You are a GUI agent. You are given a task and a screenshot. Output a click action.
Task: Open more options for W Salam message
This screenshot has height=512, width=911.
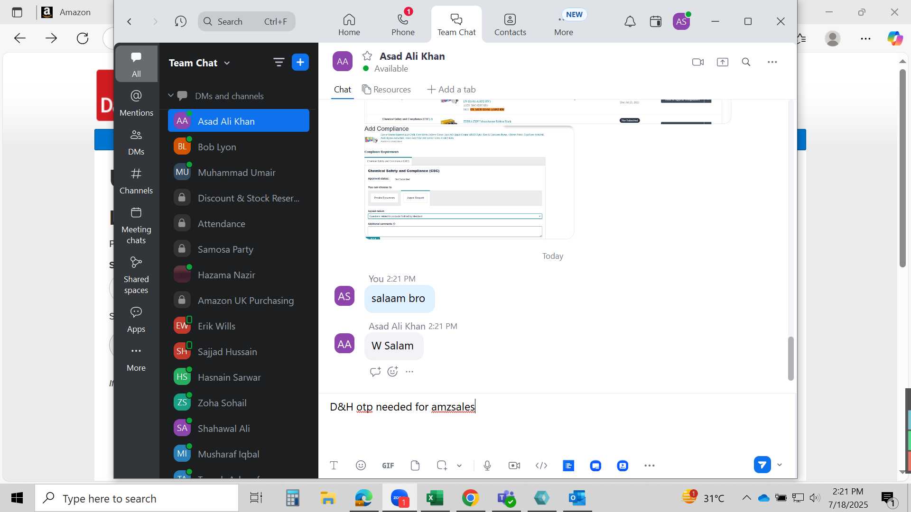409,372
